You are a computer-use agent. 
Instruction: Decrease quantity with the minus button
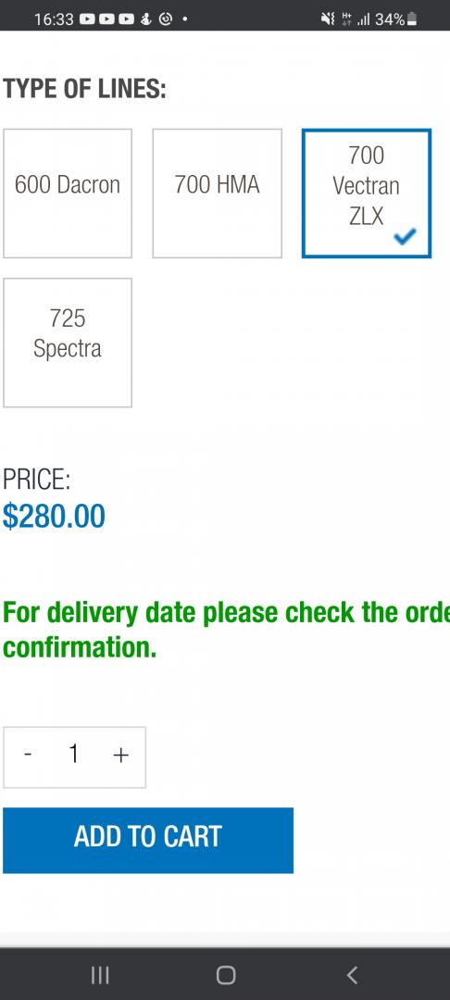tap(28, 756)
